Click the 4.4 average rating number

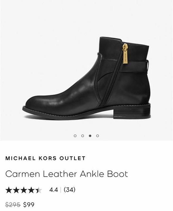pyautogui.click(x=54, y=190)
